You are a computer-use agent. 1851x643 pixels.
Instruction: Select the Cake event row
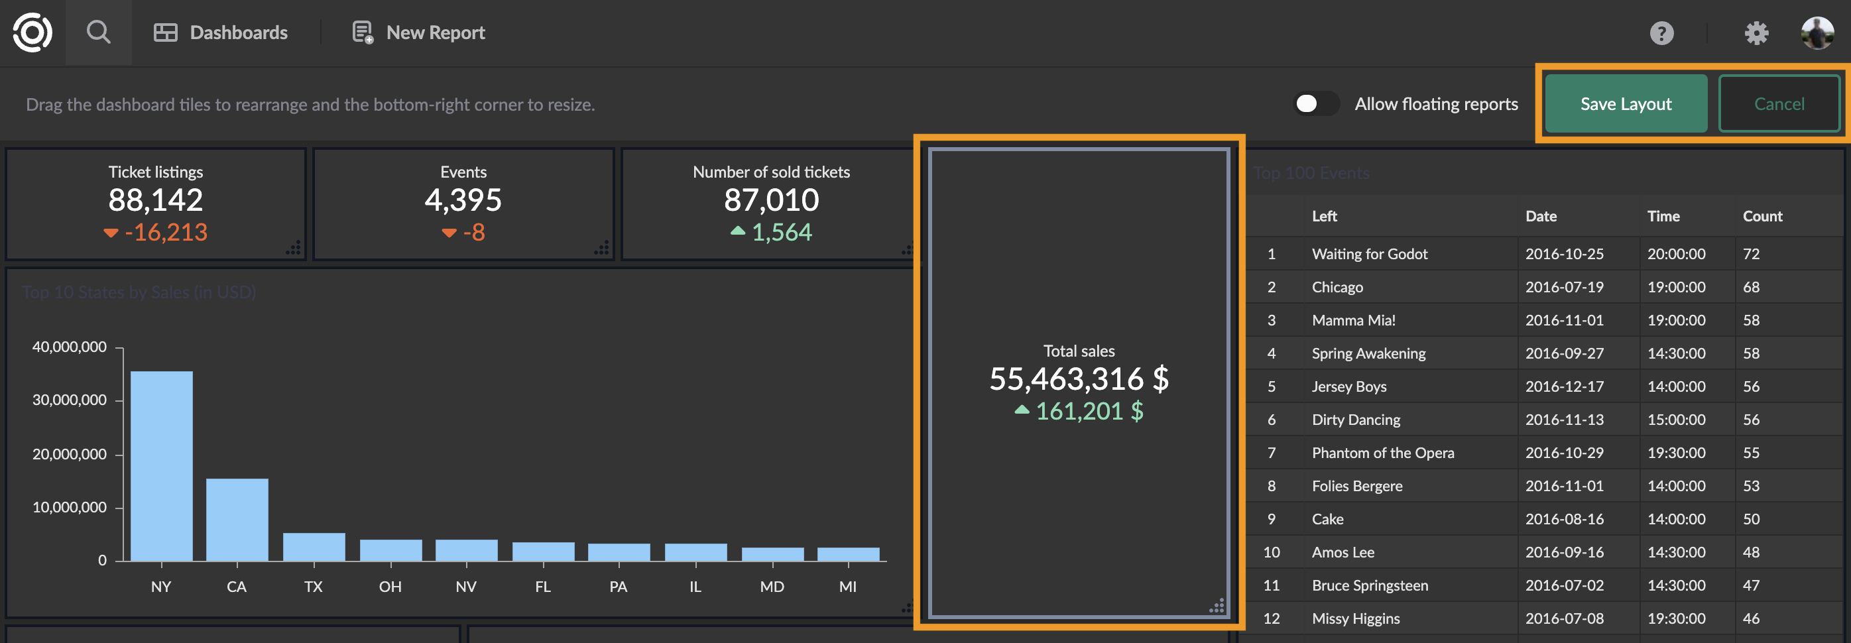1545,519
